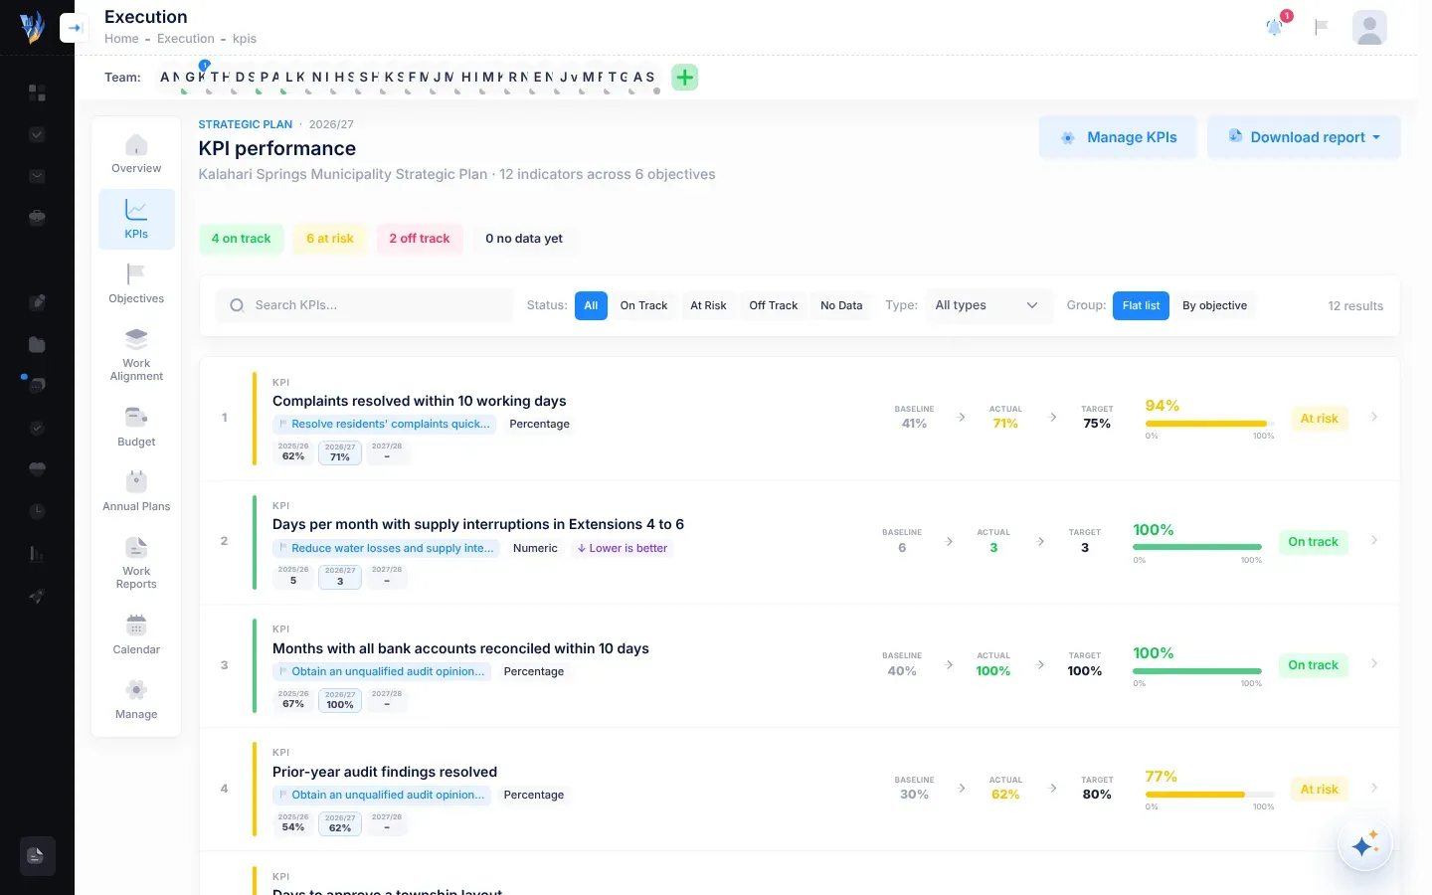Filter KPIs by On Track status

pos(643,305)
